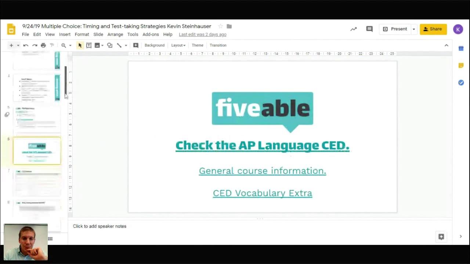470x264 pixels.
Task: Open Google Keep side panel
Action: pyautogui.click(x=461, y=66)
